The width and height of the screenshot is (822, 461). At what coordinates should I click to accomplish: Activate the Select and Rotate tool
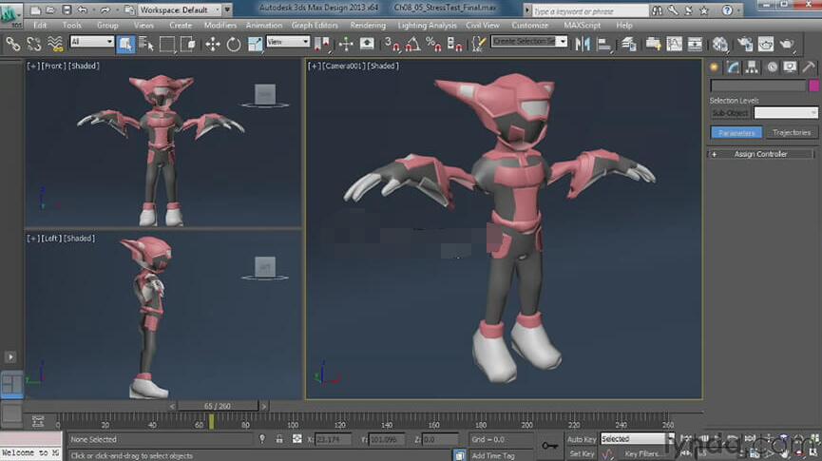pyautogui.click(x=233, y=44)
